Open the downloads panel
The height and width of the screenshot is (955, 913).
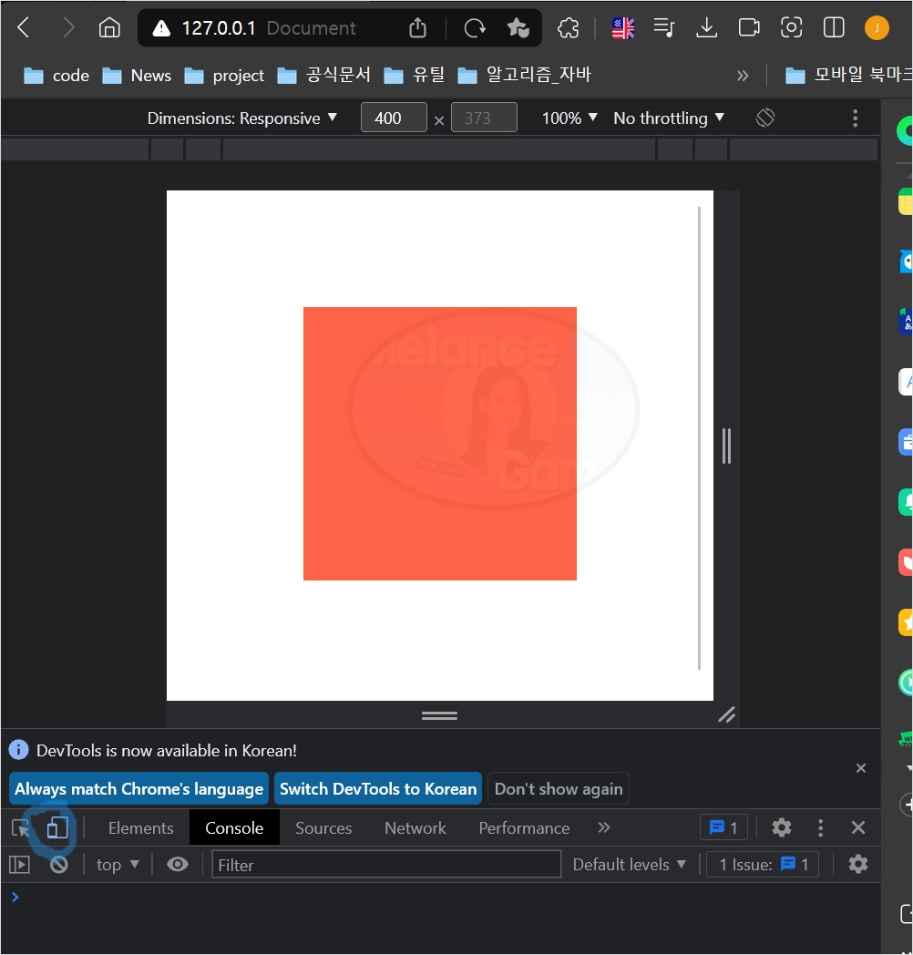coord(706,27)
